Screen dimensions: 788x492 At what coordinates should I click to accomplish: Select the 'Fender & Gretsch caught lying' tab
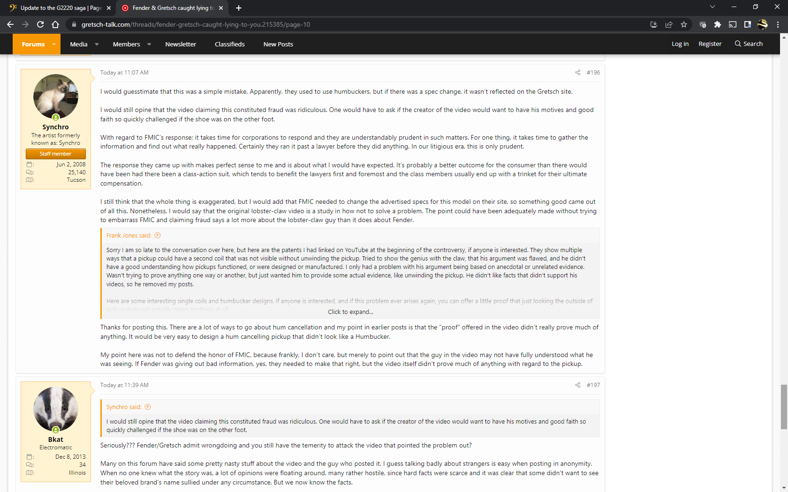pyautogui.click(x=172, y=8)
